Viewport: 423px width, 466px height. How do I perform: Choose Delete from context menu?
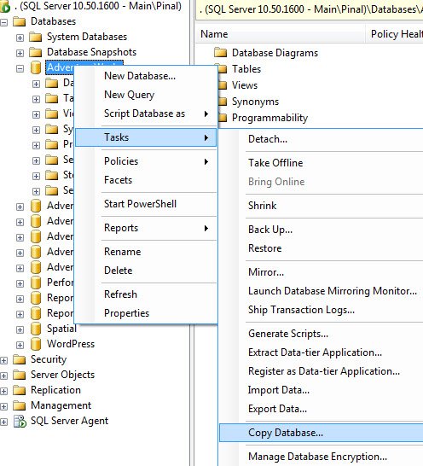146,271
